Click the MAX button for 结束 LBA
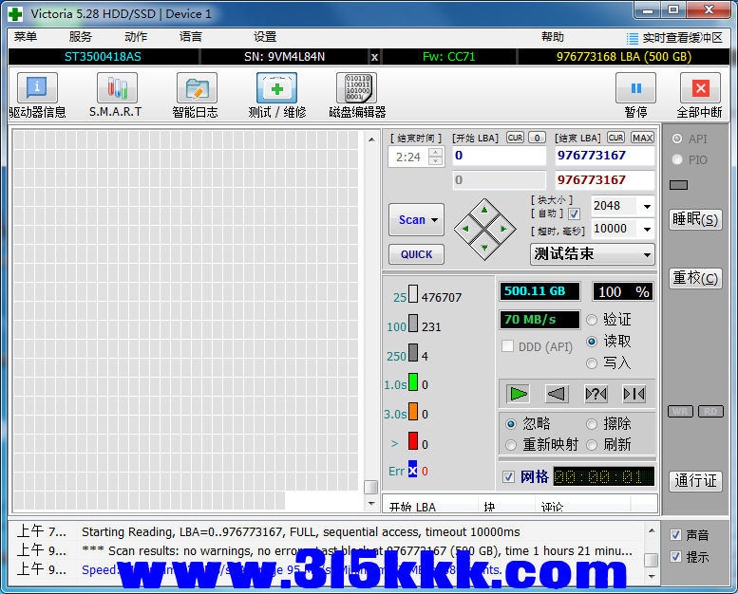The width and height of the screenshot is (738, 594). click(642, 138)
